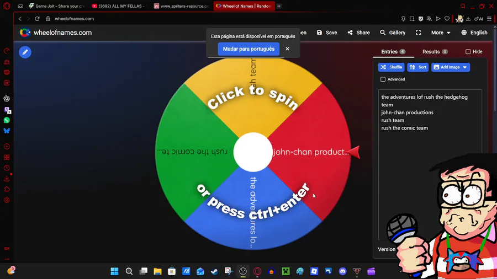The image size is (497, 279).
Task: Open Minecraft from the taskbar
Action: coord(285,271)
